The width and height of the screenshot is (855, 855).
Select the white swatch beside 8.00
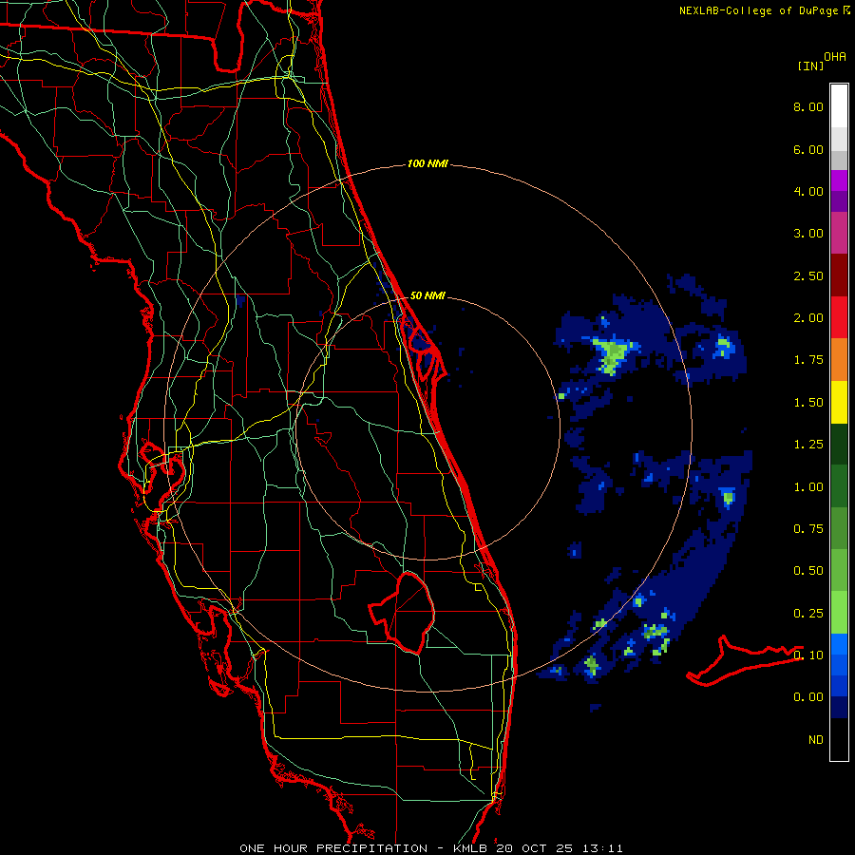839,106
